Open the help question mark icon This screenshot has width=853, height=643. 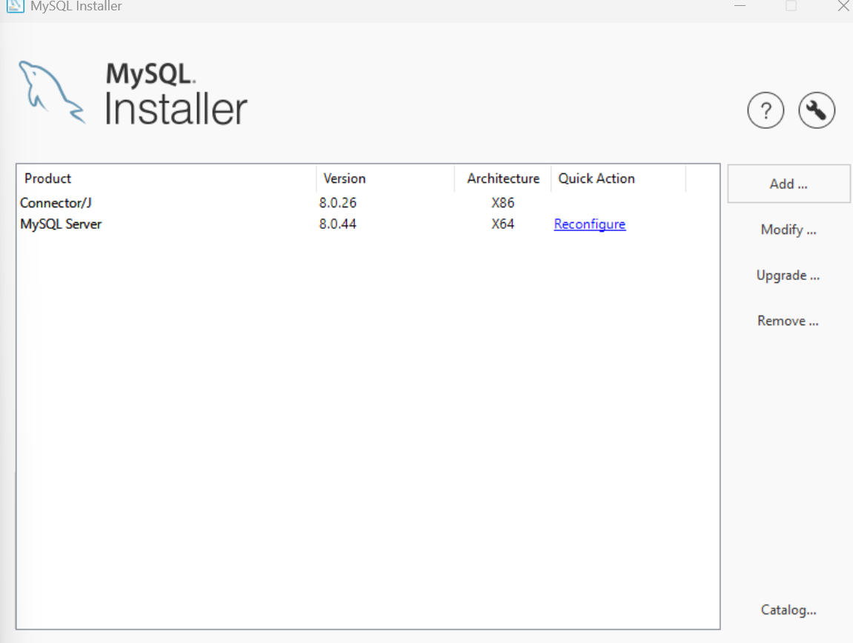766,110
